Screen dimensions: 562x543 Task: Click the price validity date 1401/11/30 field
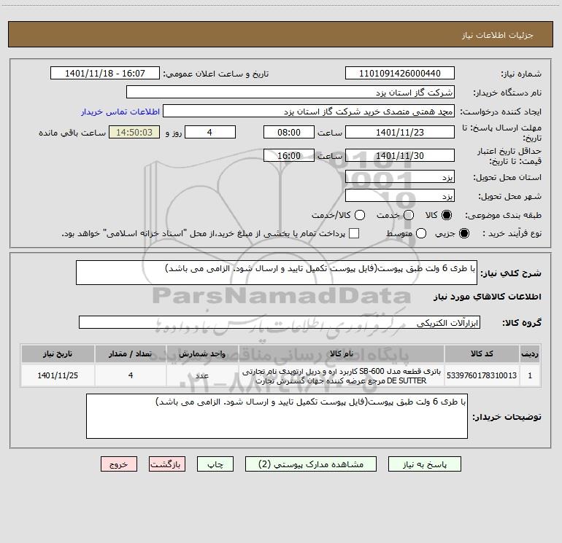point(400,155)
